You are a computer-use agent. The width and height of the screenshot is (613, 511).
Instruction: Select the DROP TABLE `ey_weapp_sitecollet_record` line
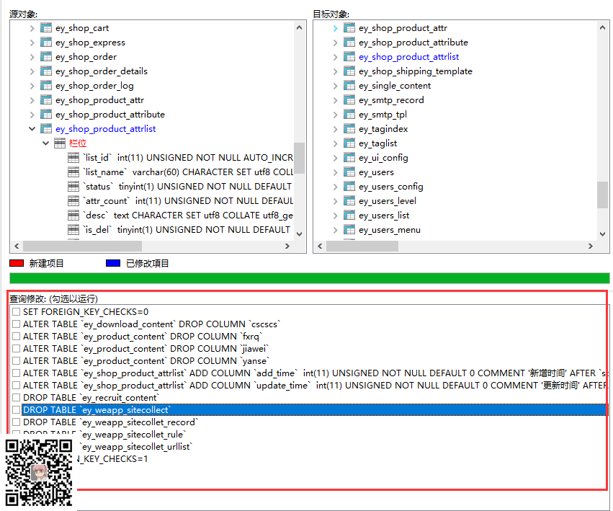109,422
